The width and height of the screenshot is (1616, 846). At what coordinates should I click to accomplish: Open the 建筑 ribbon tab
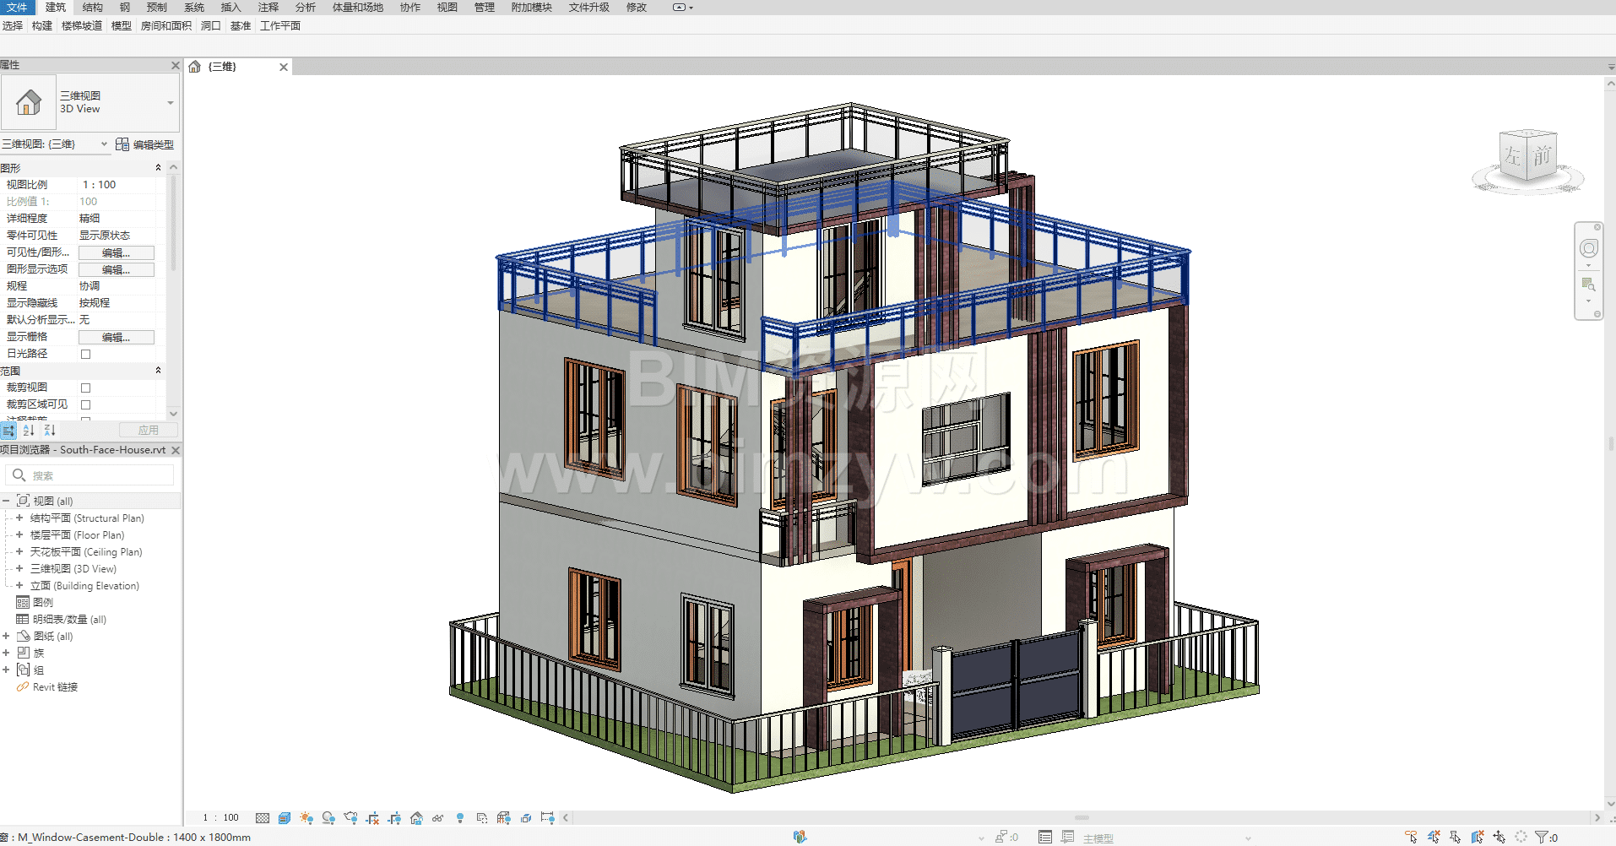click(x=56, y=8)
